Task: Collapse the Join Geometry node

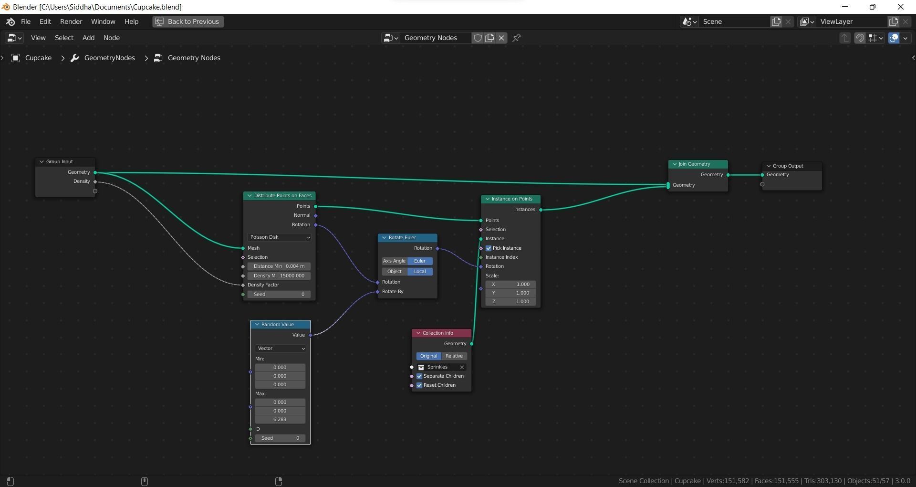Action: [675, 164]
